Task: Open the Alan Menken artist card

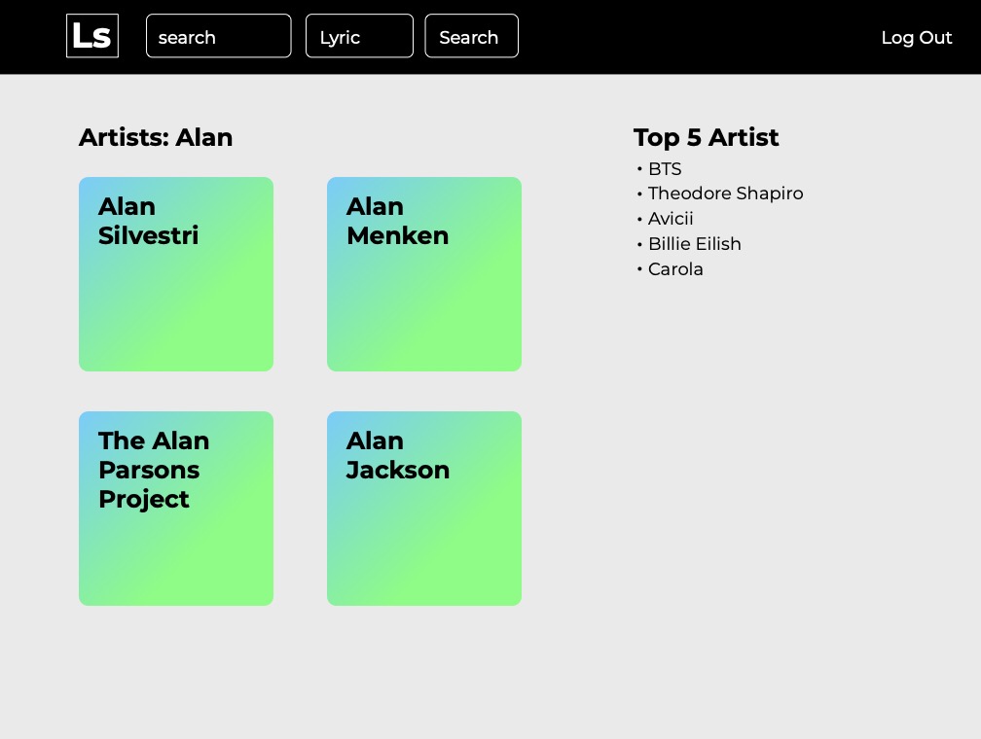Action: pyautogui.click(x=424, y=274)
